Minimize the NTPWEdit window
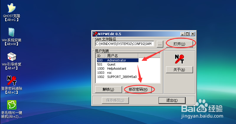Viewport: 236px width, 124px height. tap(182, 34)
